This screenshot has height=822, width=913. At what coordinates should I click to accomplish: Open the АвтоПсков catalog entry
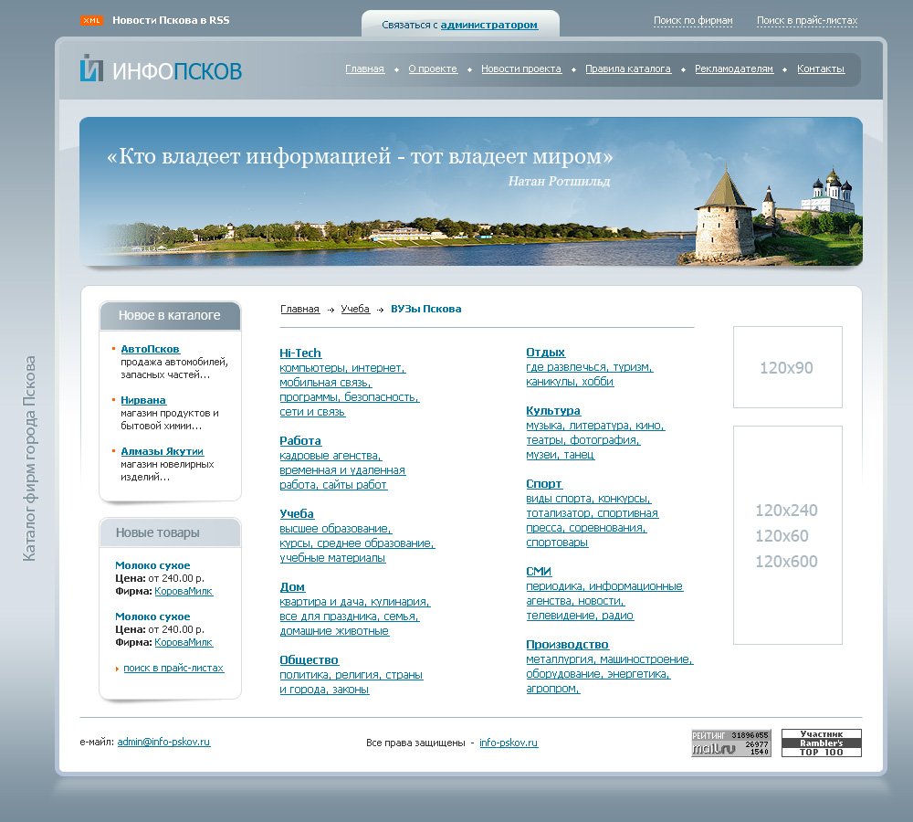(151, 349)
